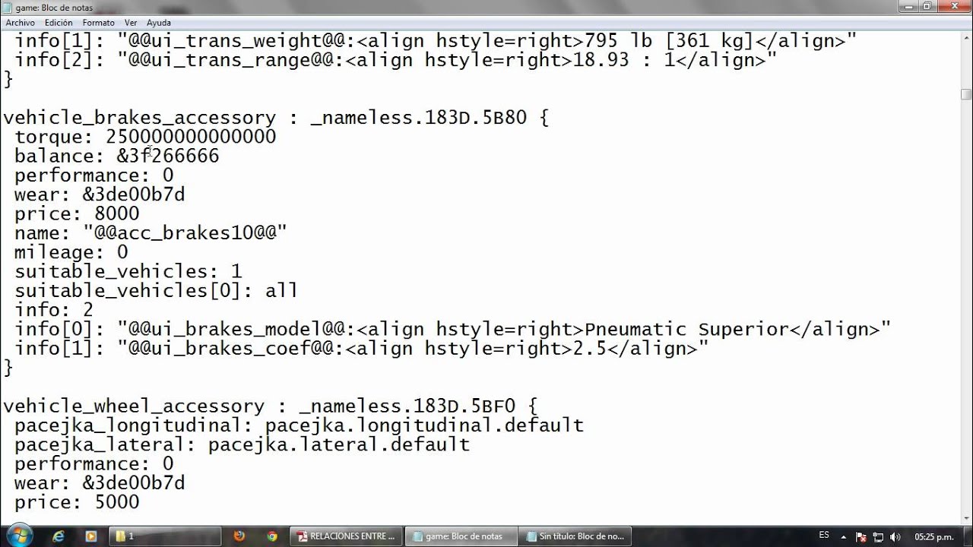The width and height of the screenshot is (973, 547).
Task: Open the Action Center flag icon
Action: (862, 536)
